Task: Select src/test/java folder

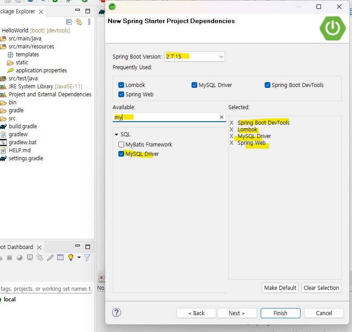Action: click(x=23, y=79)
